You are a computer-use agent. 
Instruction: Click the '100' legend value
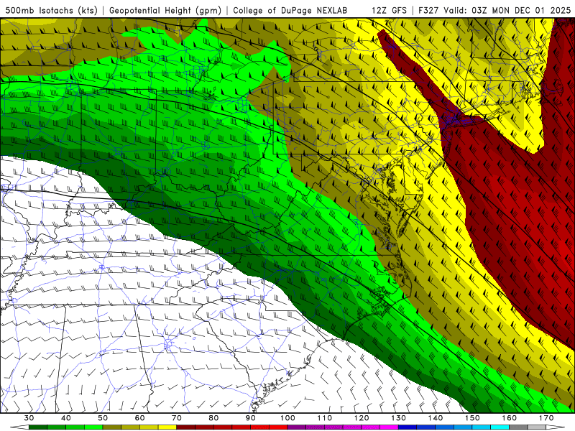[288, 418]
